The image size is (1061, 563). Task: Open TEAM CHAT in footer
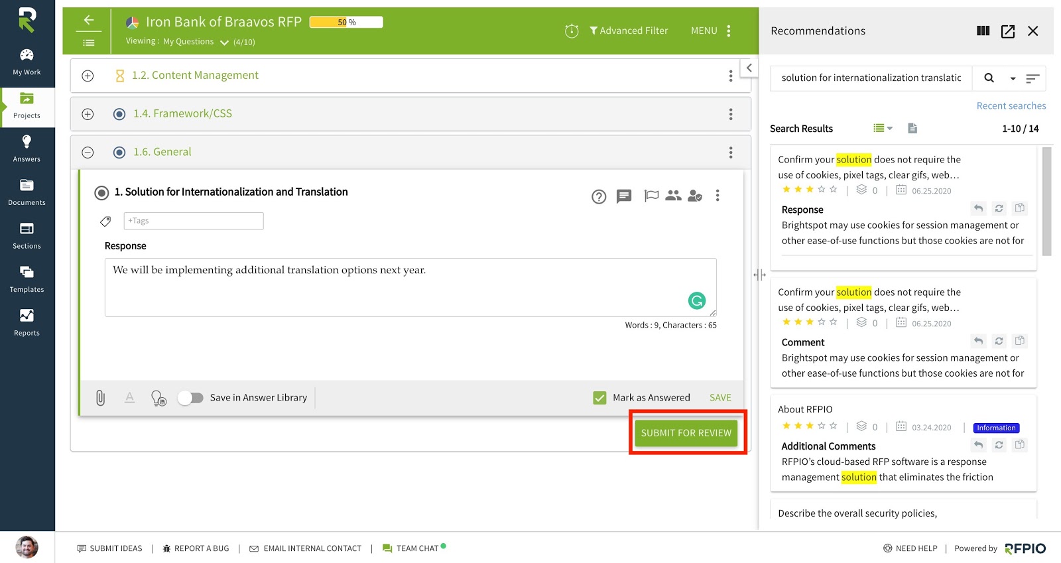click(414, 548)
